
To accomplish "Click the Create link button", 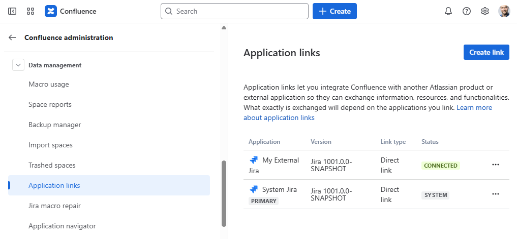I will tap(486, 52).
